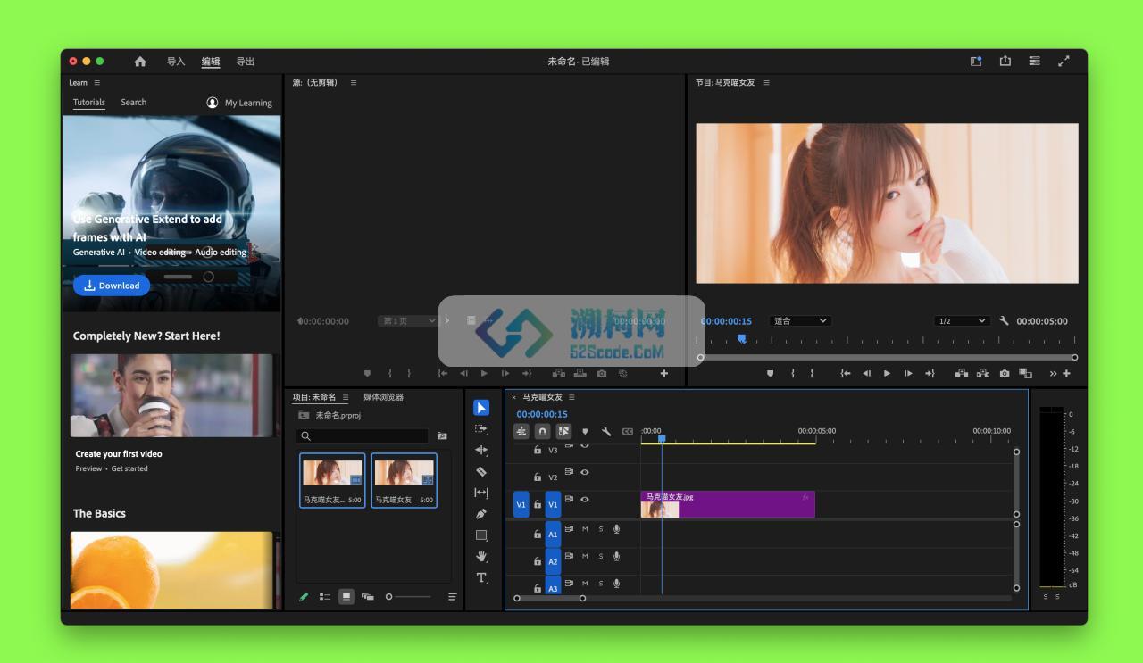The image size is (1143, 663).
Task: Switch project panel to freeform view
Action: point(367,597)
